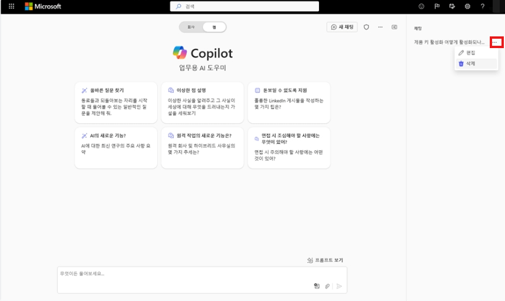Start a new chat with 새 채팅
The width and height of the screenshot is (505, 301).
(342, 27)
